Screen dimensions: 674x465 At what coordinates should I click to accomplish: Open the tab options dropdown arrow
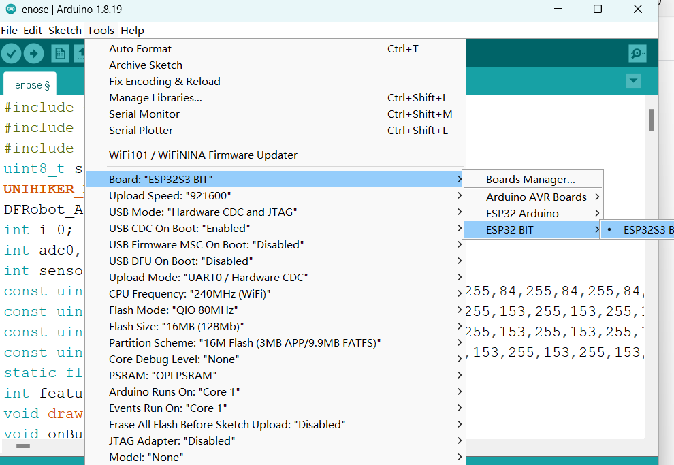coord(633,81)
